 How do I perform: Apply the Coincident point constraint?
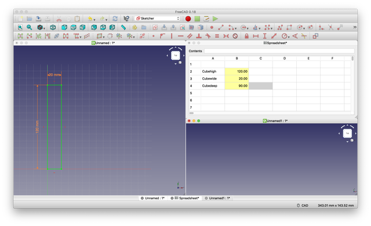153,36
